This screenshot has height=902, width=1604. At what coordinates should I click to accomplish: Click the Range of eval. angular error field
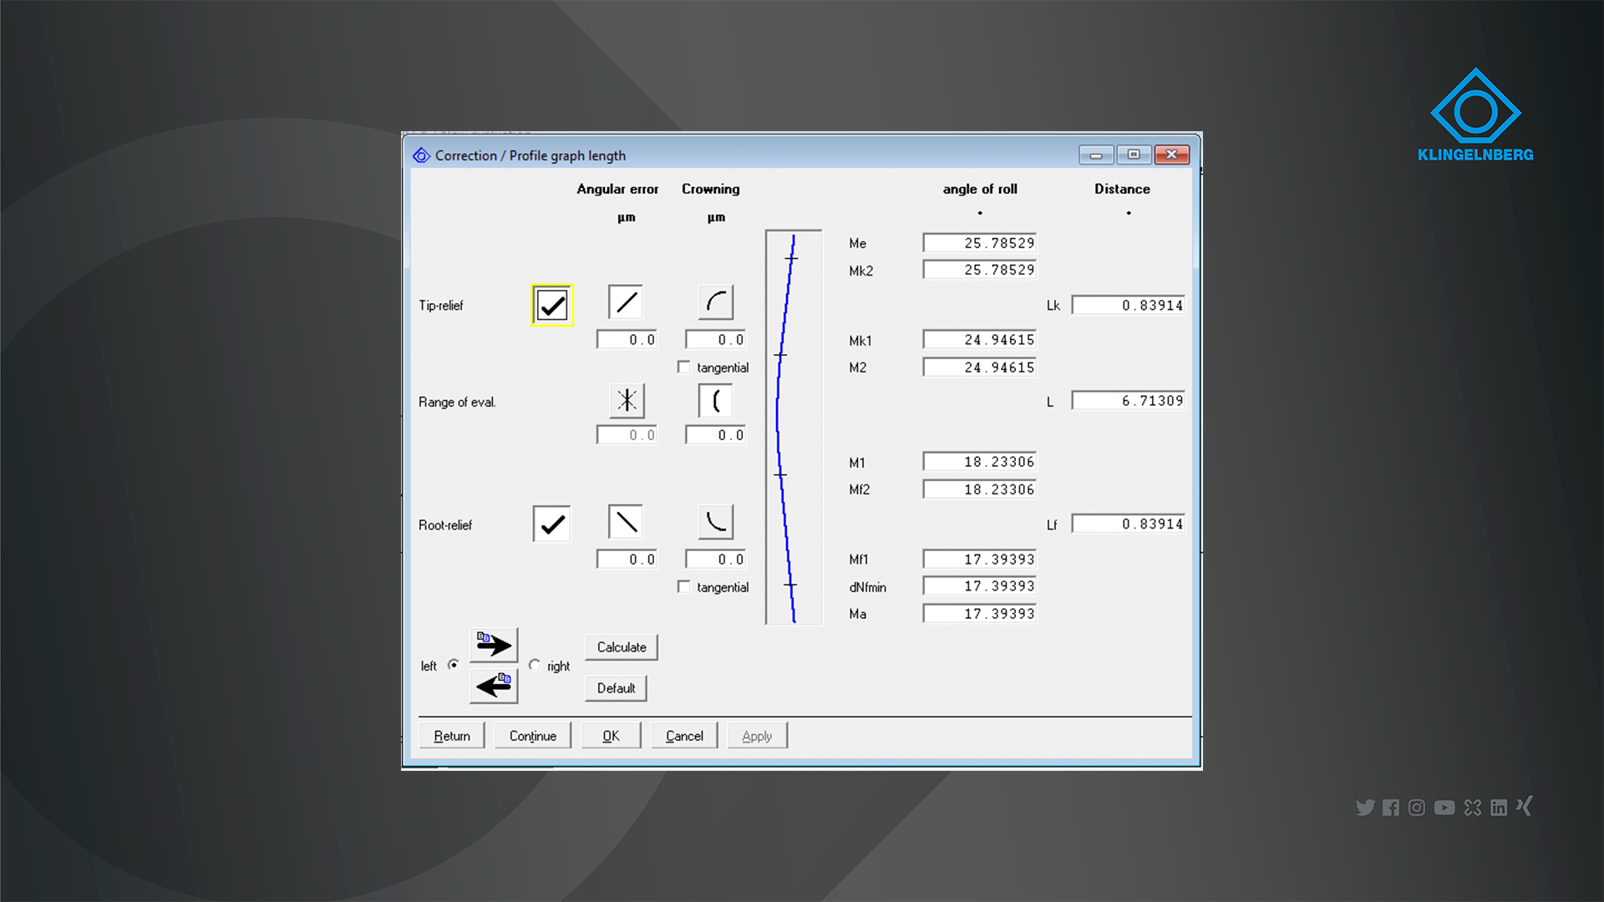627,435
